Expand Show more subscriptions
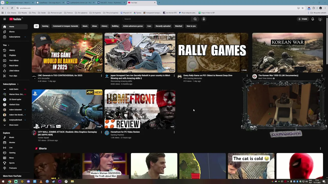 click(x=14, y=125)
